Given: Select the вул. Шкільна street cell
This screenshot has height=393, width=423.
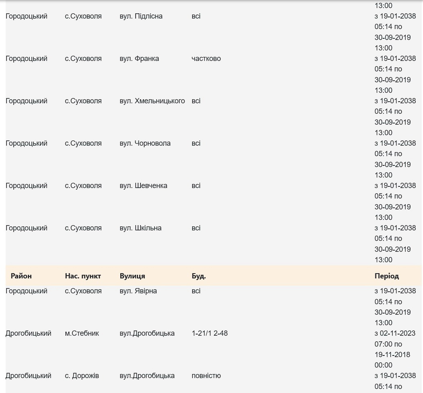Looking at the screenshot, I should [140, 228].
